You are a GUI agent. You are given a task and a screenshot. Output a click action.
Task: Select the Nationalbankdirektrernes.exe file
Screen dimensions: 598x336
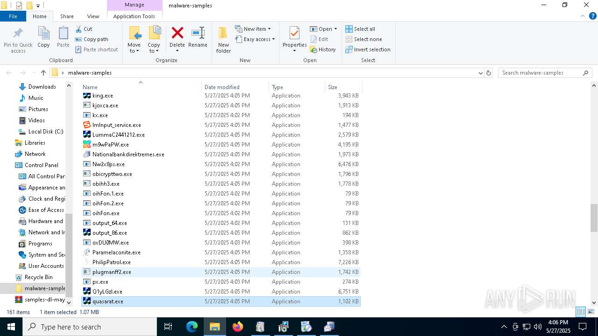pyautogui.click(x=221, y=154)
